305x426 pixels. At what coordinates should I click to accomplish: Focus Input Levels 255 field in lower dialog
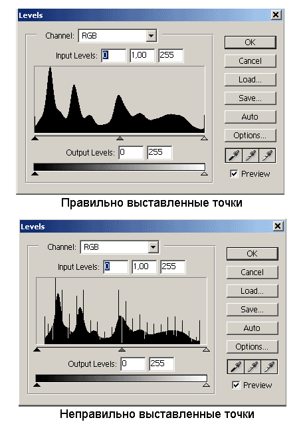point(173,266)
